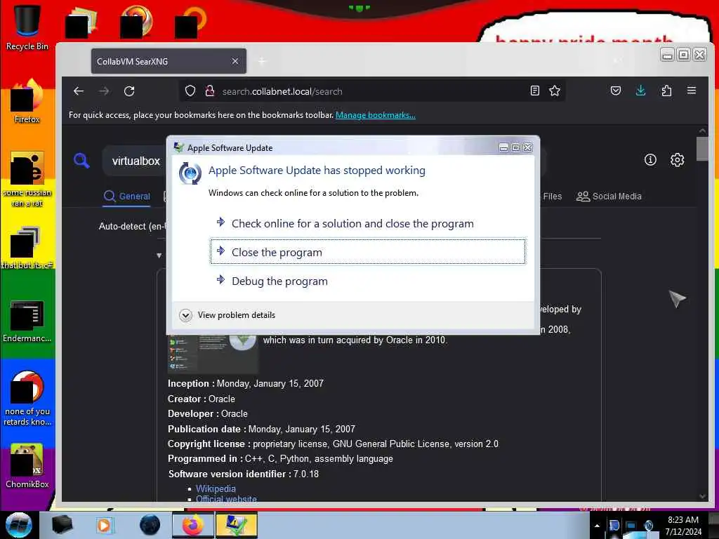This screenshot has width=719, height=539.
Task: Open the Wikipedia link in infobox
Action: tap(216, 488)
